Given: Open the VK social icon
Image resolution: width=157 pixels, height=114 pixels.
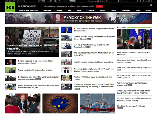Looking at the screenshot, I should 146,1.
